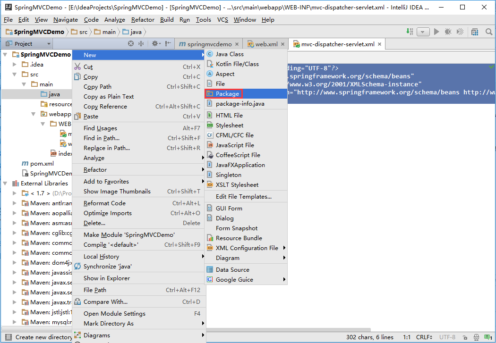Screen dimensions: 496x343
Task: Open Edit File Templates...
Action: (x=246, y=196)
